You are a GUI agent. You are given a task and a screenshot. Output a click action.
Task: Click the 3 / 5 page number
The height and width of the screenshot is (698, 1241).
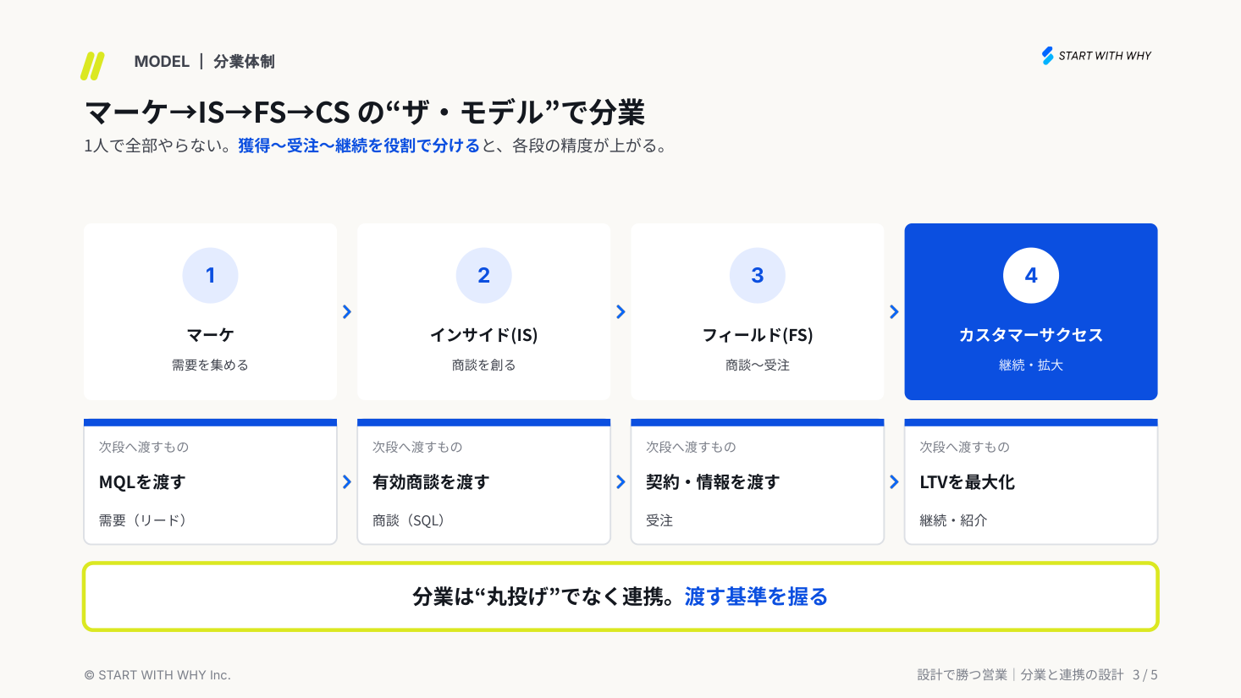[x=1145, y=675]
